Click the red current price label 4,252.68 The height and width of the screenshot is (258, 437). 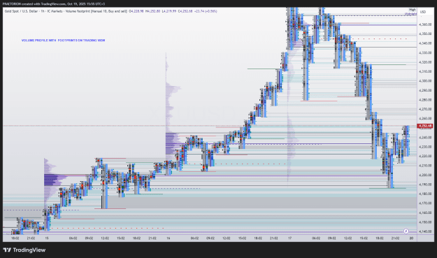tap(424, 126)
